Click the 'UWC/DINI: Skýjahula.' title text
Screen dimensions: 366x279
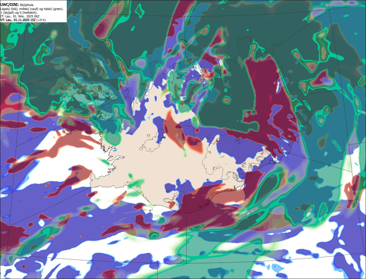pyautogui.click(x=17, y=5)
